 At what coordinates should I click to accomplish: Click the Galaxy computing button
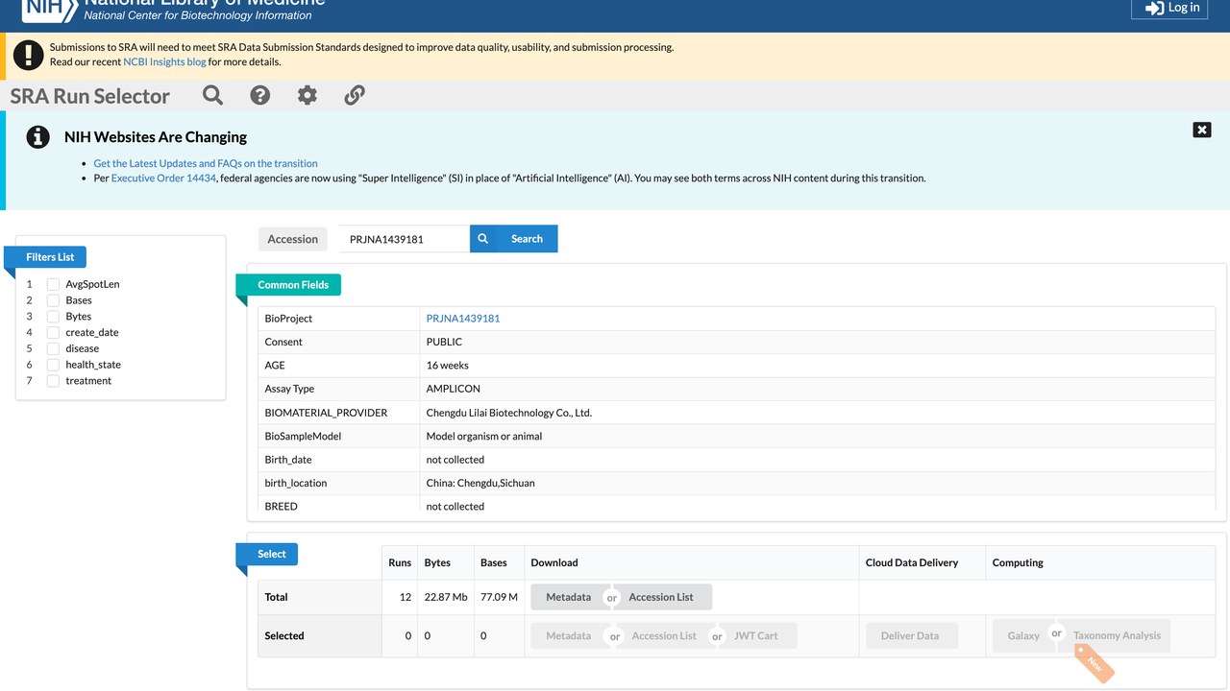click(x=1022, y=635)
